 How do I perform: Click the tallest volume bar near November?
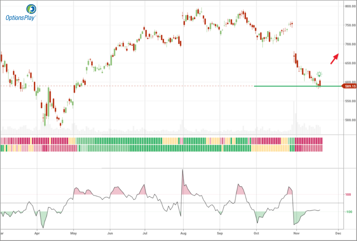[294, 115]
